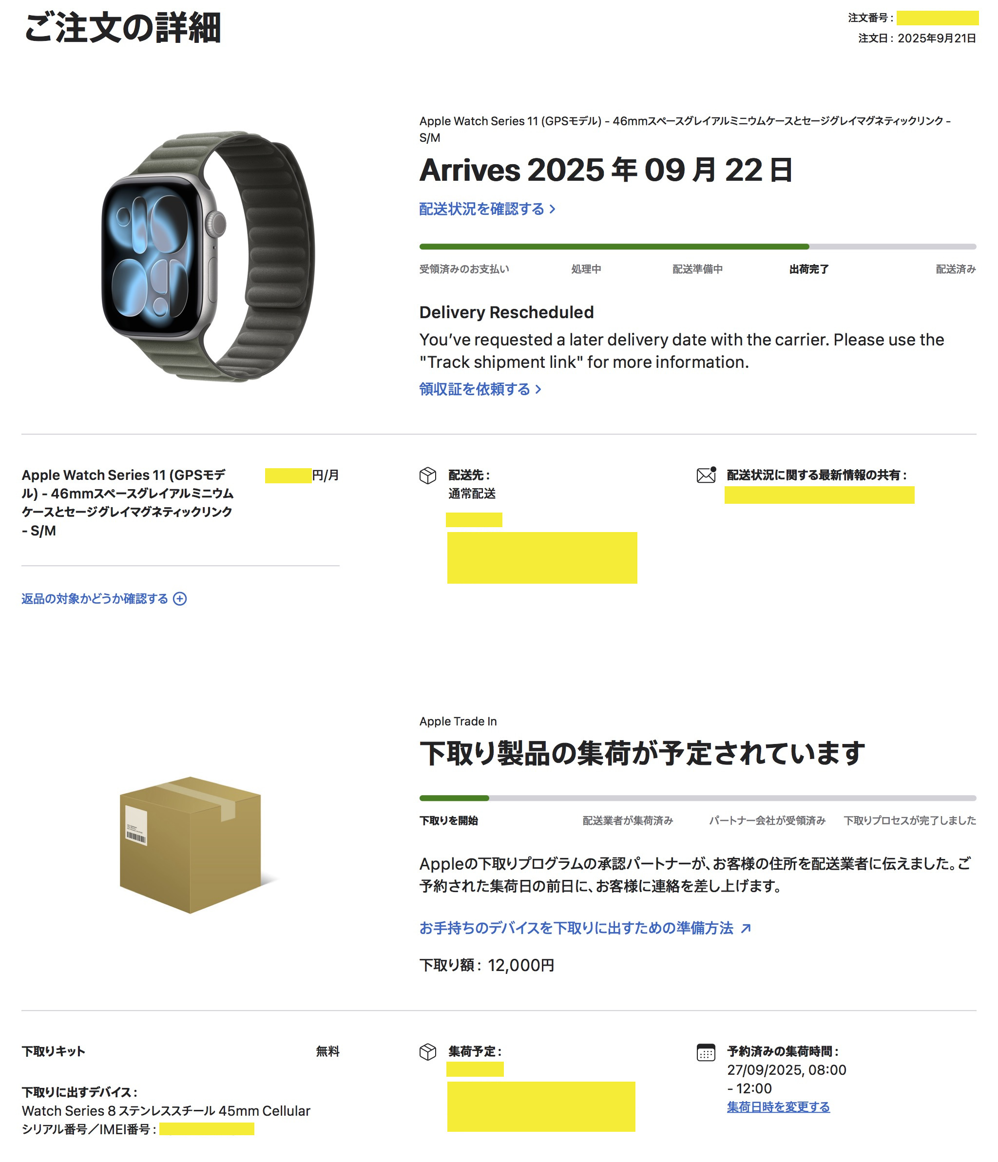Click the chevron next to 領収証を依頼する
Image resolution: width=998 pixels, height=1162 pixels.
pyautogui.click(x=538, y=389)
